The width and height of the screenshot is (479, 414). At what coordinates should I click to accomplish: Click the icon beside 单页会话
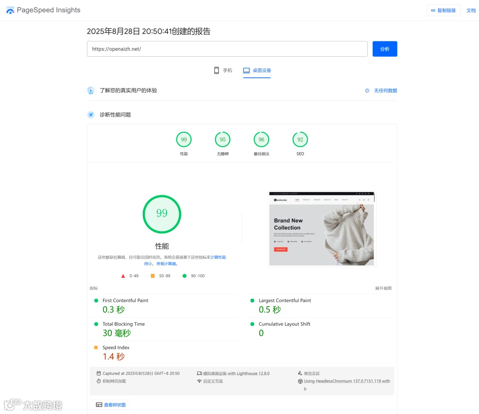tap(300, 373)
